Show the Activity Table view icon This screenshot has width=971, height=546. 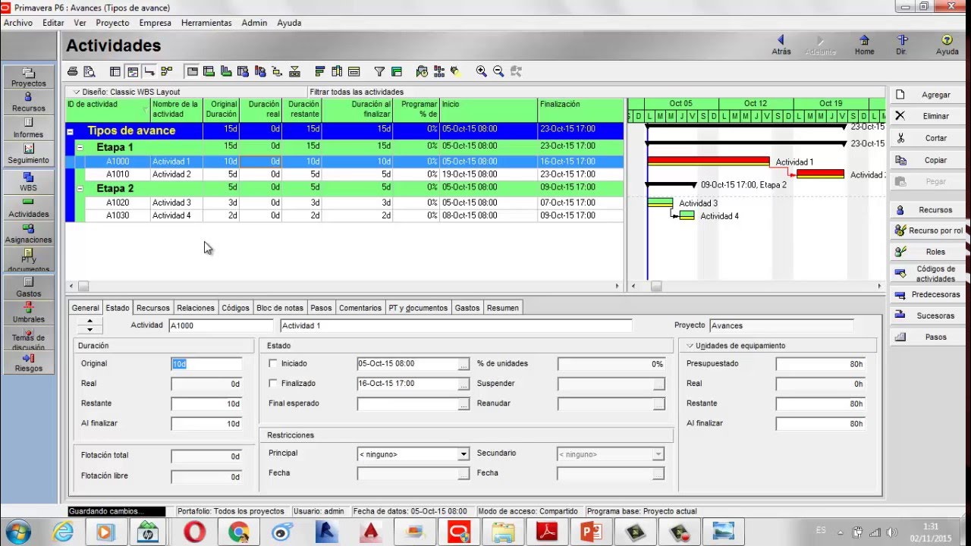click(115, 71)
